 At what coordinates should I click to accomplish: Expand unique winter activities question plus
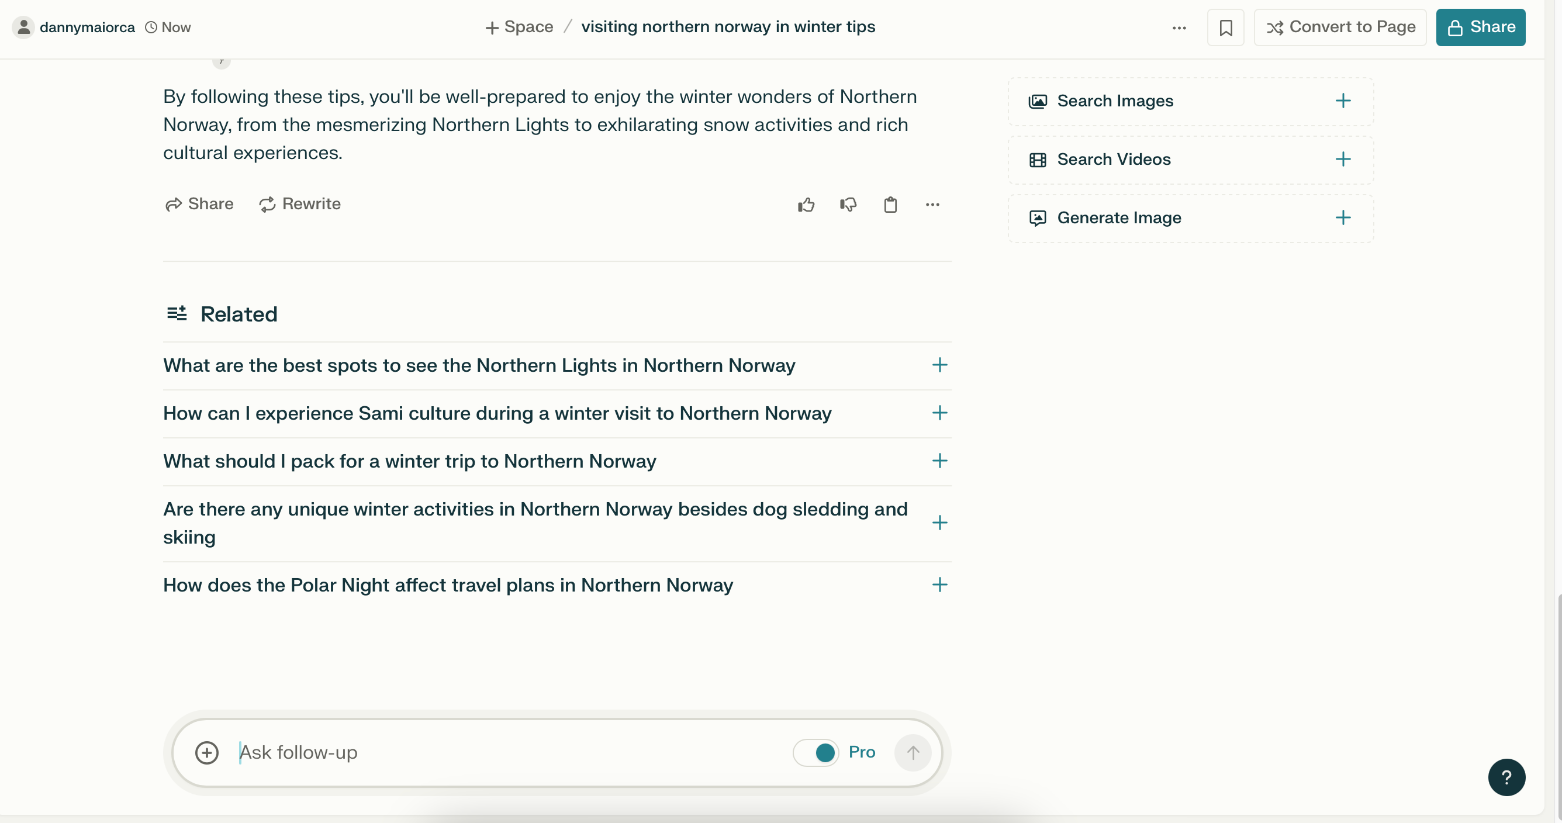click(939, 523)
